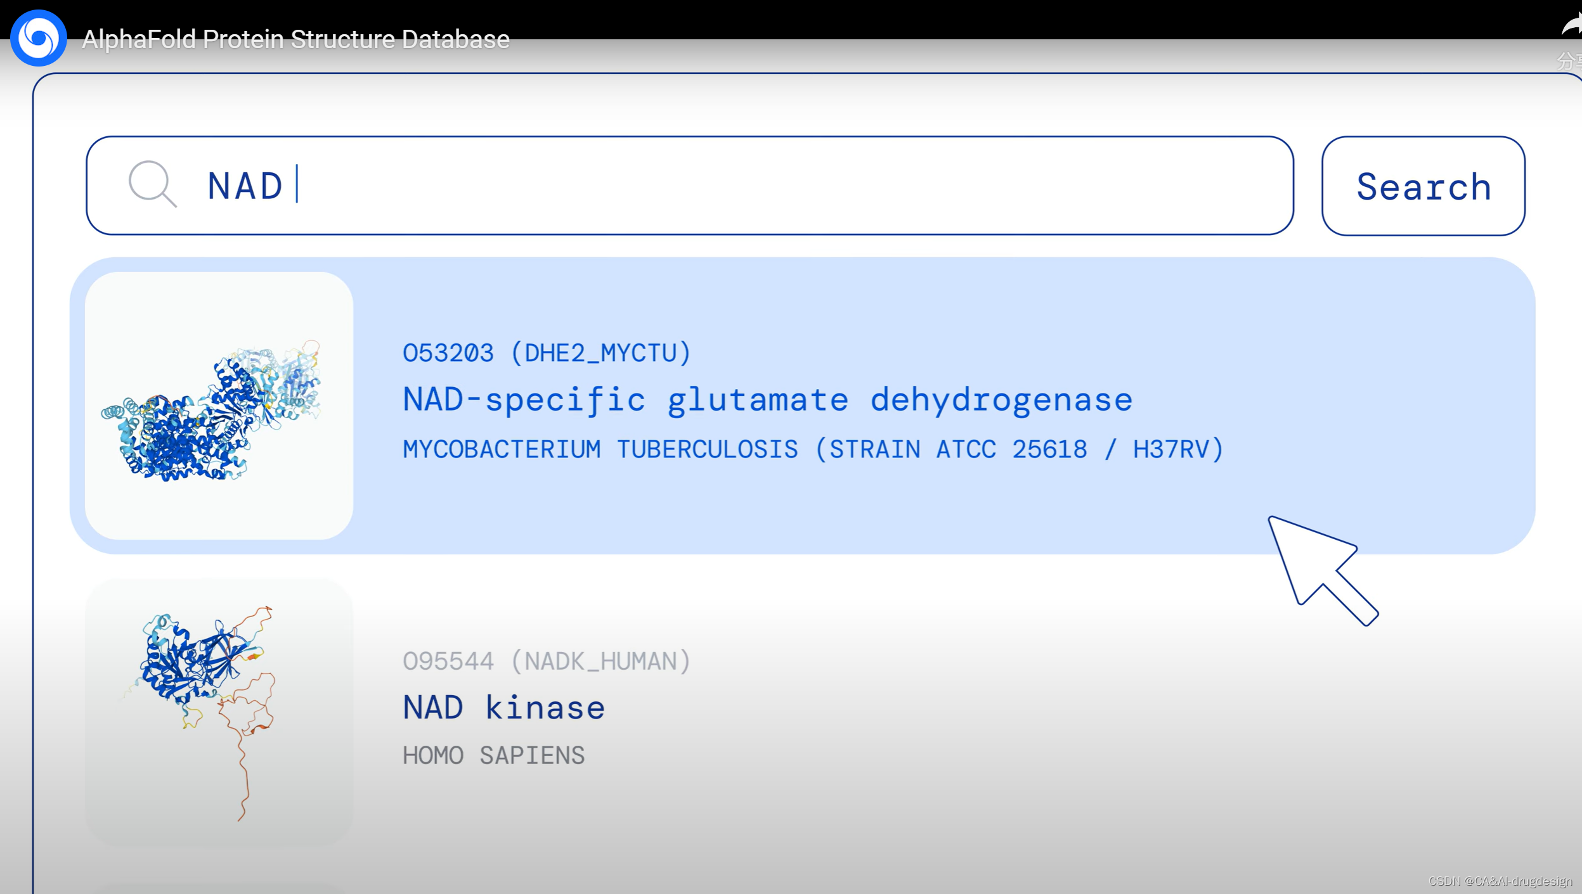
Task: Scroll down through search results list
Action: tap(790, 706)
